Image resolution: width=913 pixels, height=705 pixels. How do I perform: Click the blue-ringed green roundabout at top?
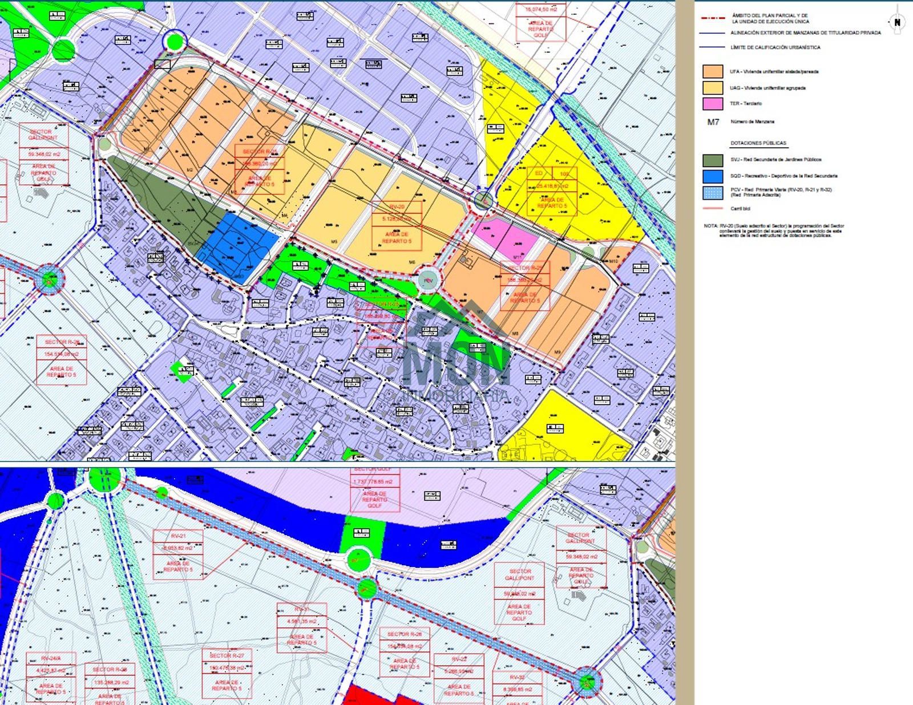(x=174, y=41)
